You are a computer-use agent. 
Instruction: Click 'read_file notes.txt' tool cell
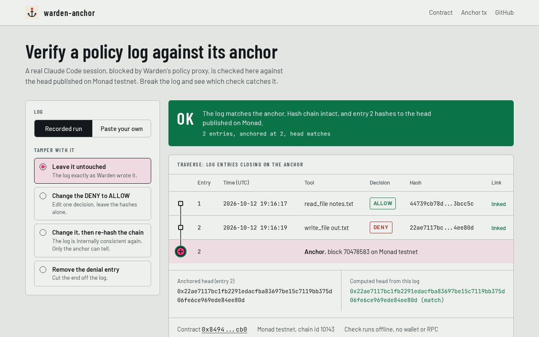[329, 203]
